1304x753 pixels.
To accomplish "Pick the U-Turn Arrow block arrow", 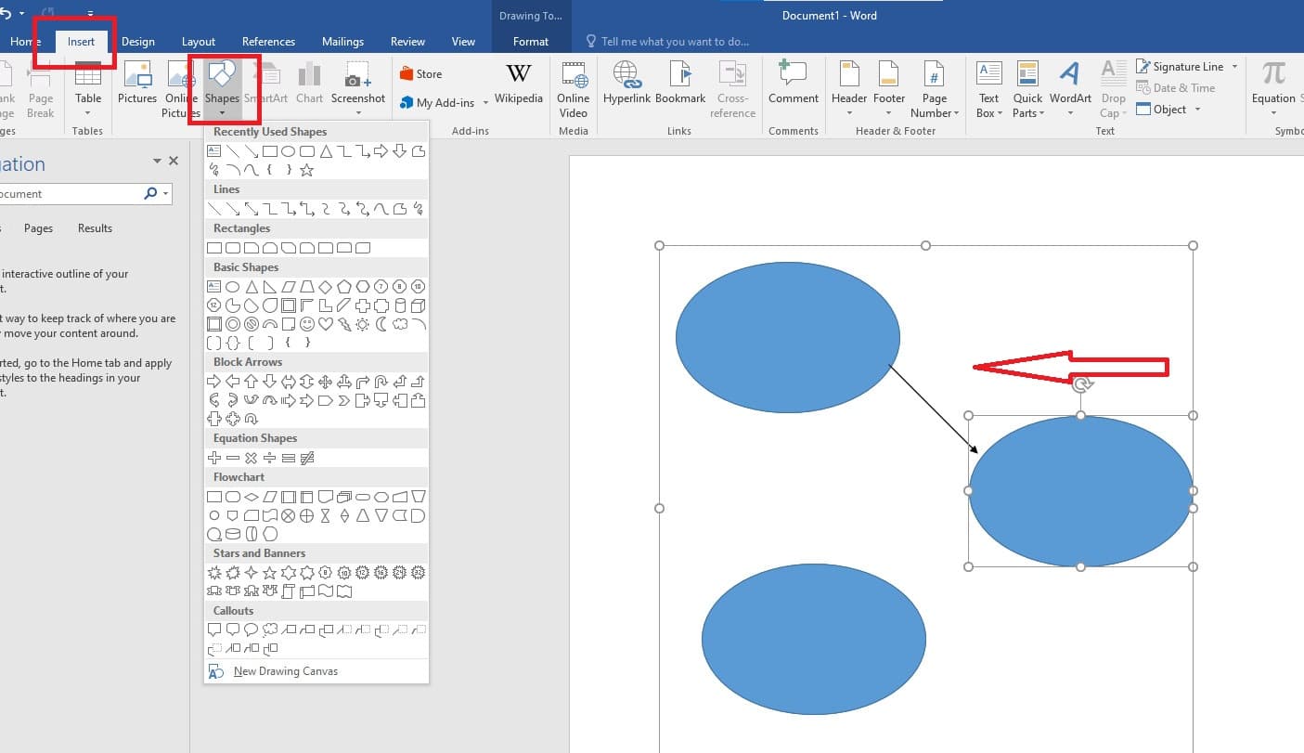I will [x=381, y=382].
